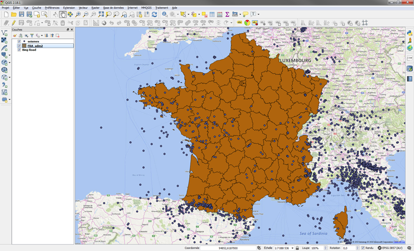Expand the text annotation tool dropdown
Screen dimensions: 414x251
(x=258, y=15)
